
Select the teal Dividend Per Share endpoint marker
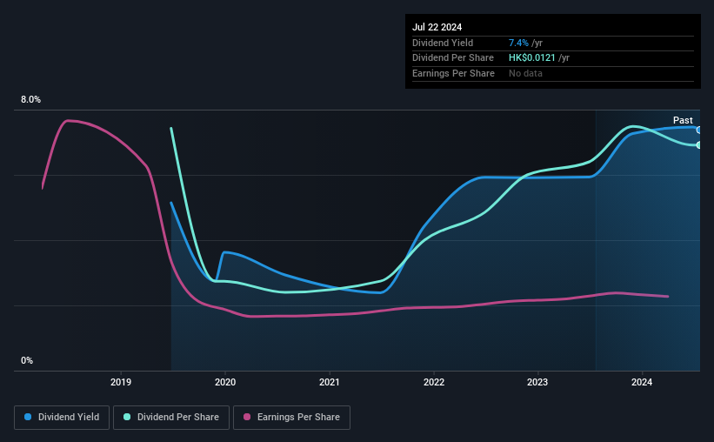click(x=699, y=145)
